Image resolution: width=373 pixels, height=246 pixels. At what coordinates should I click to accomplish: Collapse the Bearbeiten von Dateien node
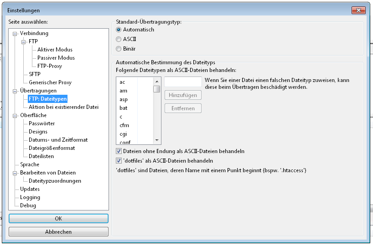click(15, 173)
